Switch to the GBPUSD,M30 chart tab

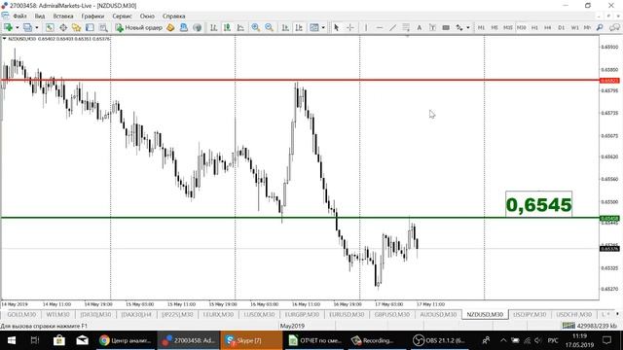coord(391,314)
